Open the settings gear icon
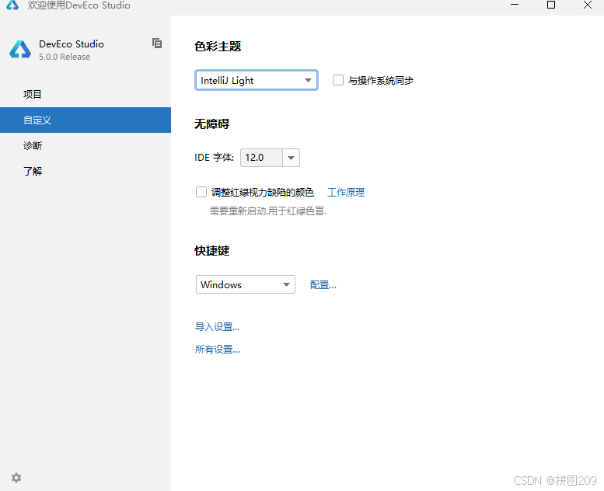This screenshot has height=491, width=604. coord(16,478)
